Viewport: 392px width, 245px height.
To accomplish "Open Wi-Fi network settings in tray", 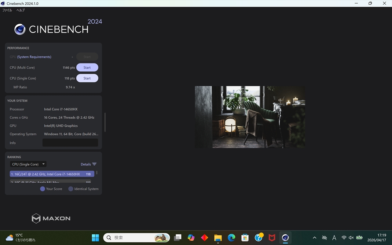I will click(x=344, y=238).
